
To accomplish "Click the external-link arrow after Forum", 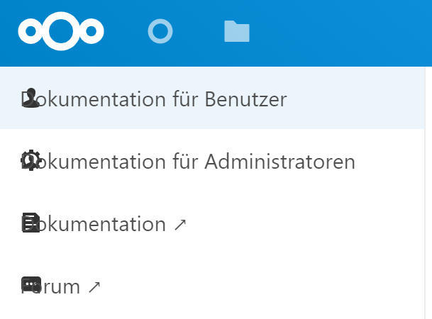I will click(x=94, y=287).
